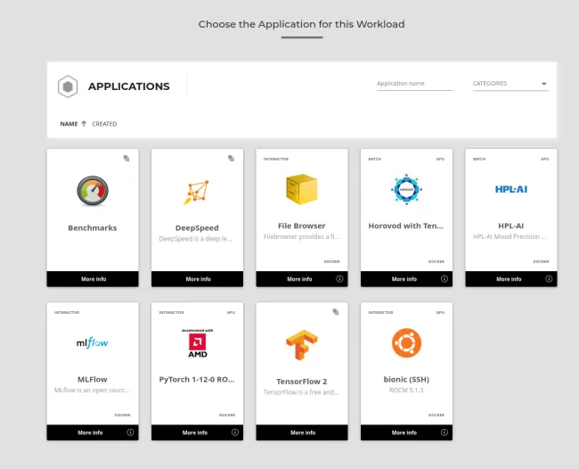579x469 pixels.
Task: Click GPU tag on PyTorch card
Action: coord(231,313)
